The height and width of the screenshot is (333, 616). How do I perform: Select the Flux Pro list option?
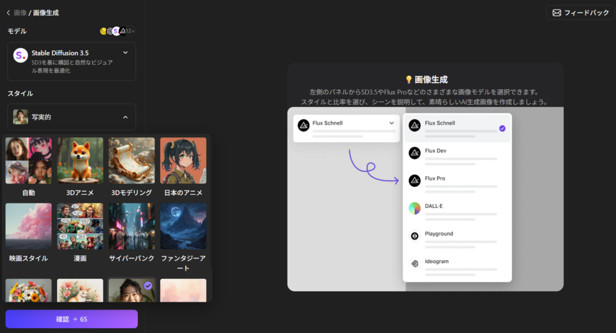click(457, 181)
